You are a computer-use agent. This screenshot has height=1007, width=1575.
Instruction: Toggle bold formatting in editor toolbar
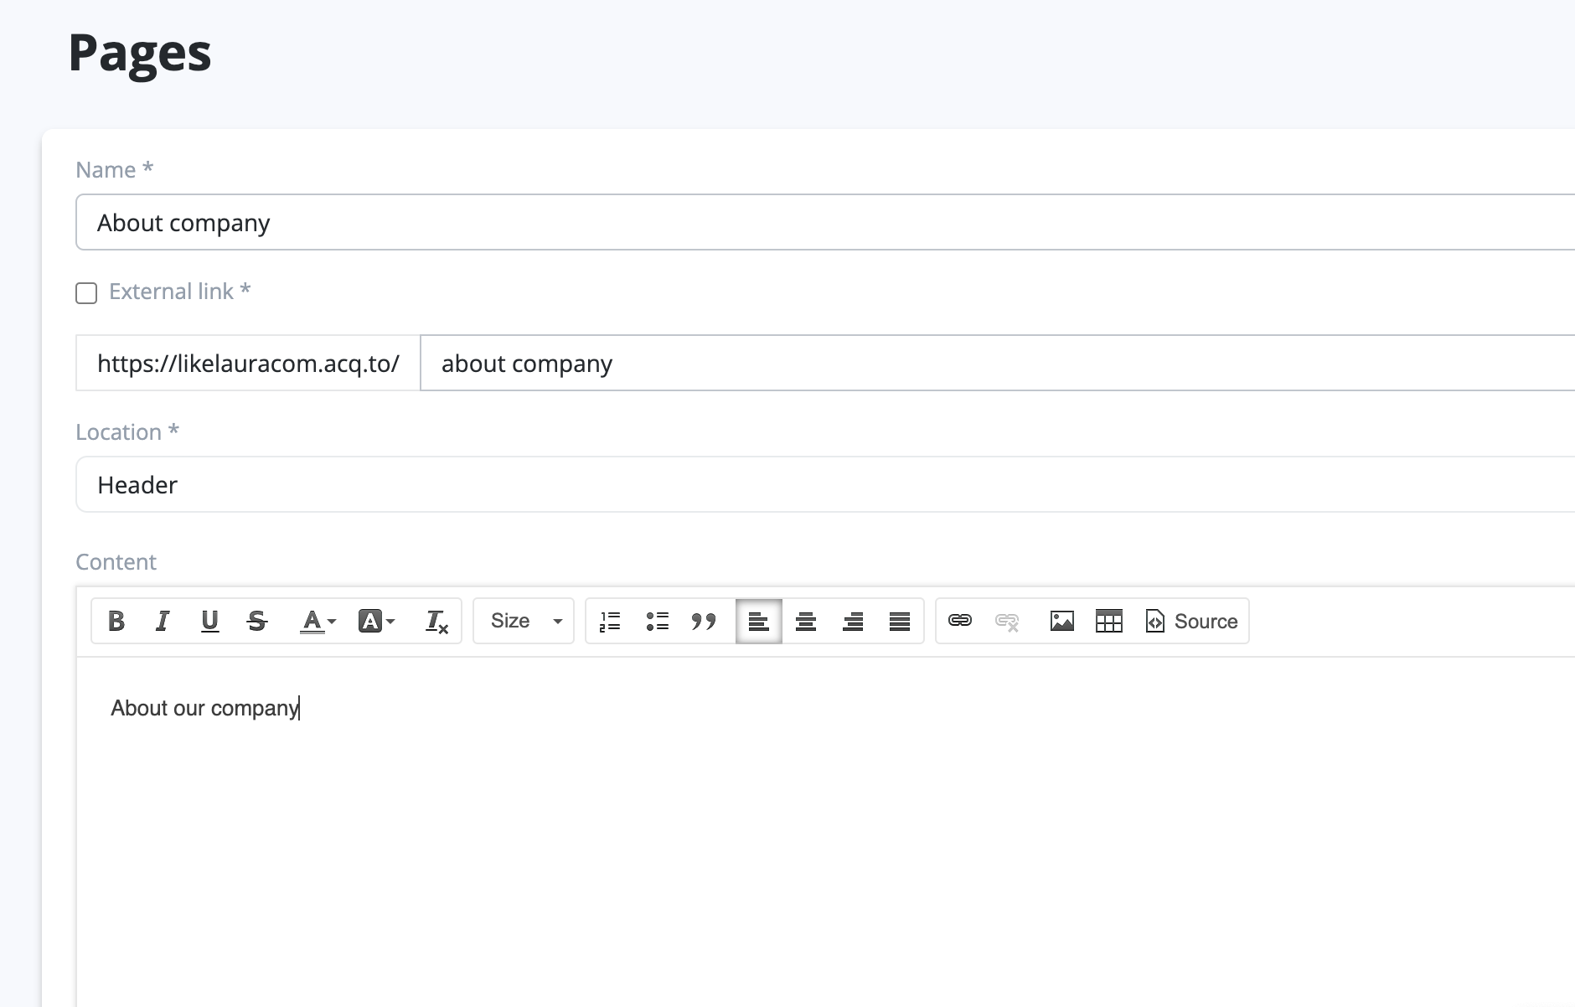116,621
